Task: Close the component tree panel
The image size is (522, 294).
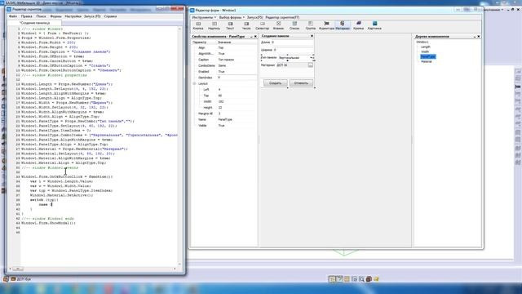Action: tap(479, 36)
